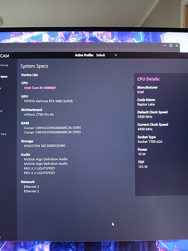Select NVIDIA GeForce RTX 4080 SUPER entry
This screenshot has height=251, width=188.
48,101
